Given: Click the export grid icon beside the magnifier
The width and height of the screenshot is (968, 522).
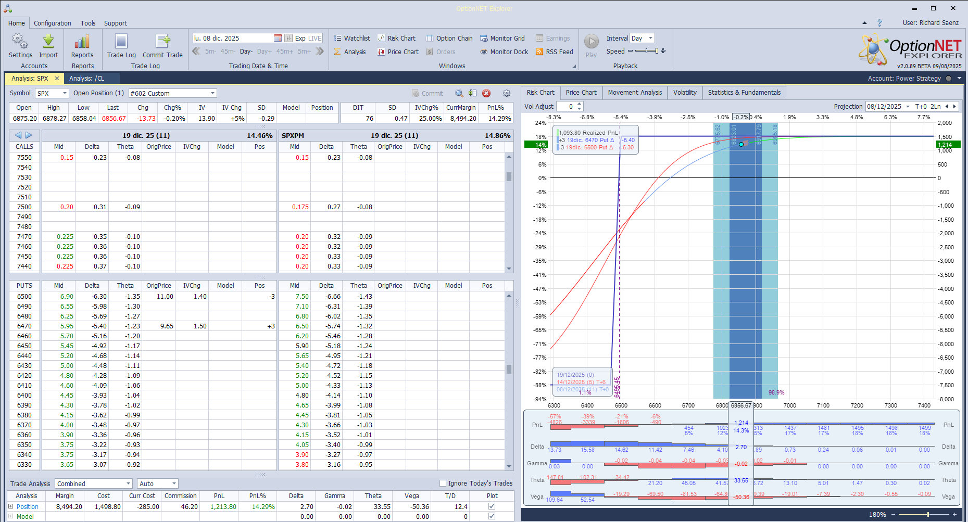Looking at the screenshot, I should click(x=472, y=93).
